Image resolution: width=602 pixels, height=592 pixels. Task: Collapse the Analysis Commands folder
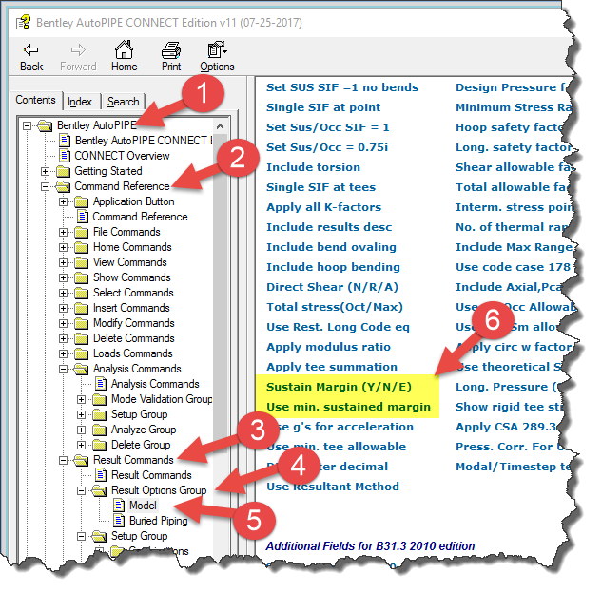coord(63,369)
